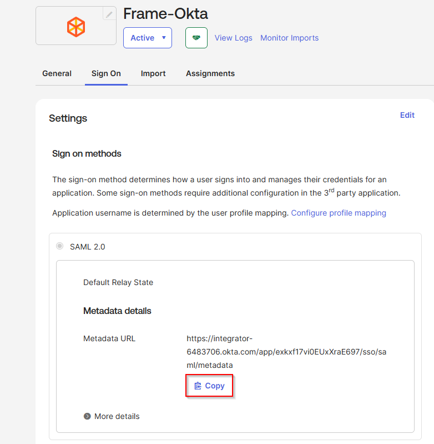
Task: Click Edit in the Settings panel
Action: click(x=407, y=115)
